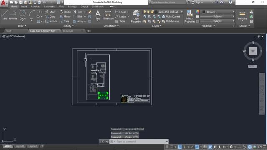Open workspace switching gear dropdown

coord(235,147)
